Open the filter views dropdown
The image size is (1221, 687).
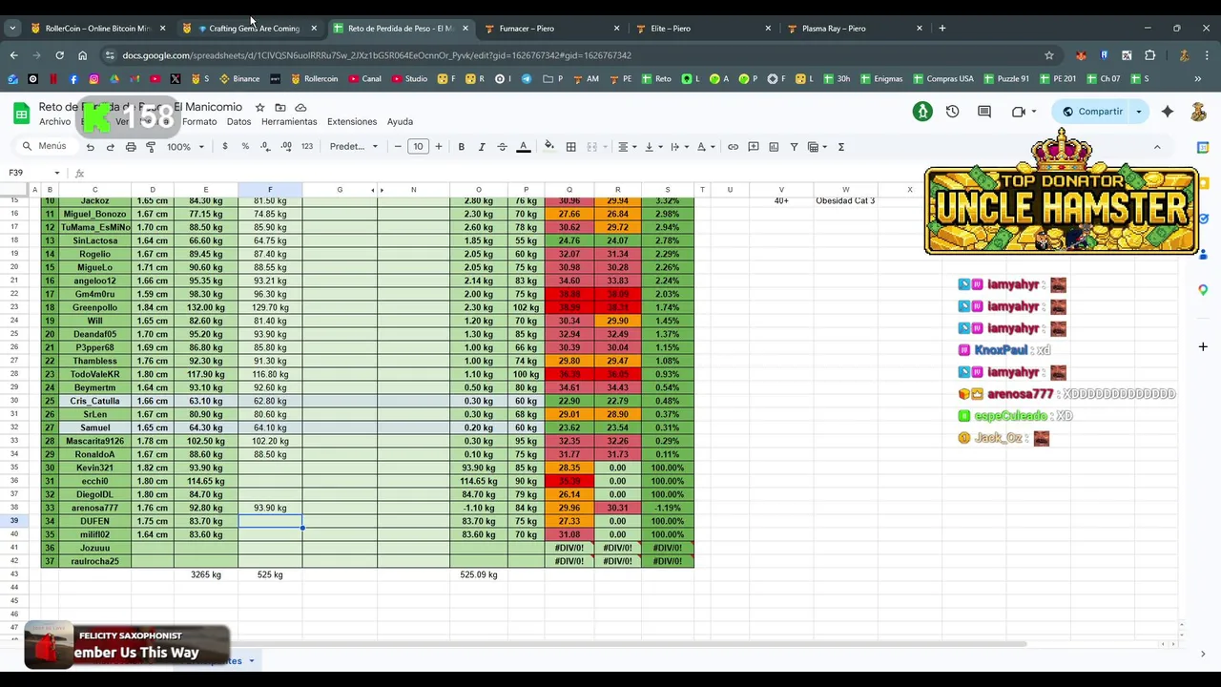point(817,147)
